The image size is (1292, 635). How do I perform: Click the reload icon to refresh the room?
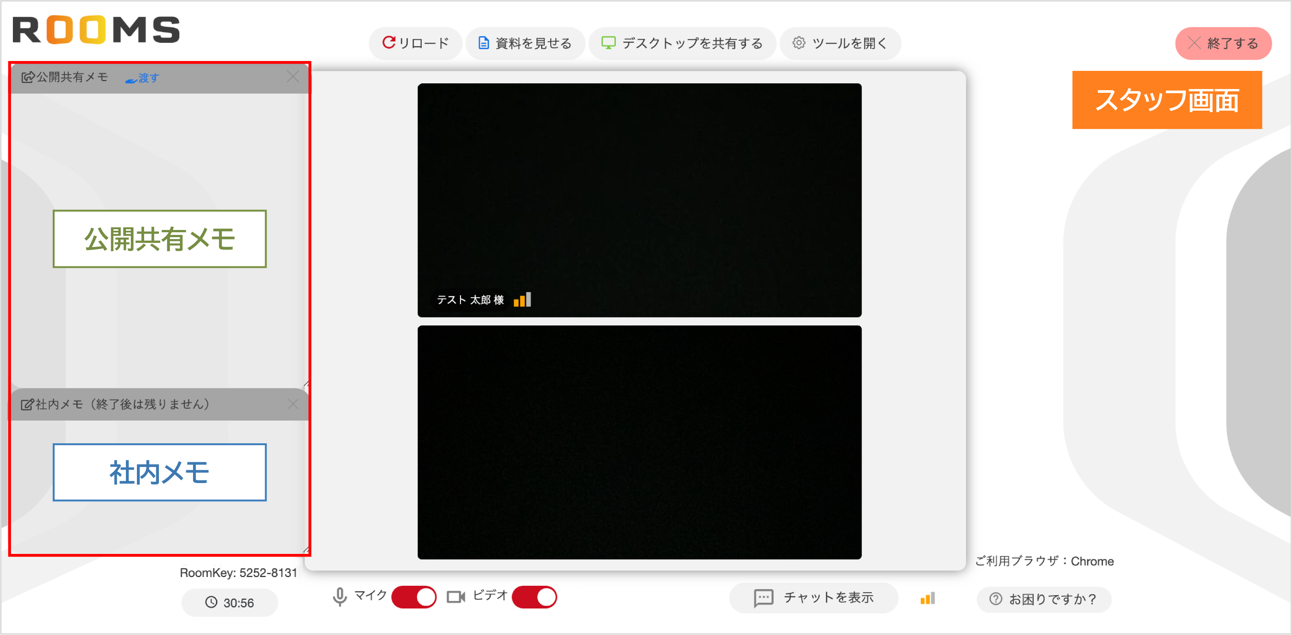click(390, 42)
